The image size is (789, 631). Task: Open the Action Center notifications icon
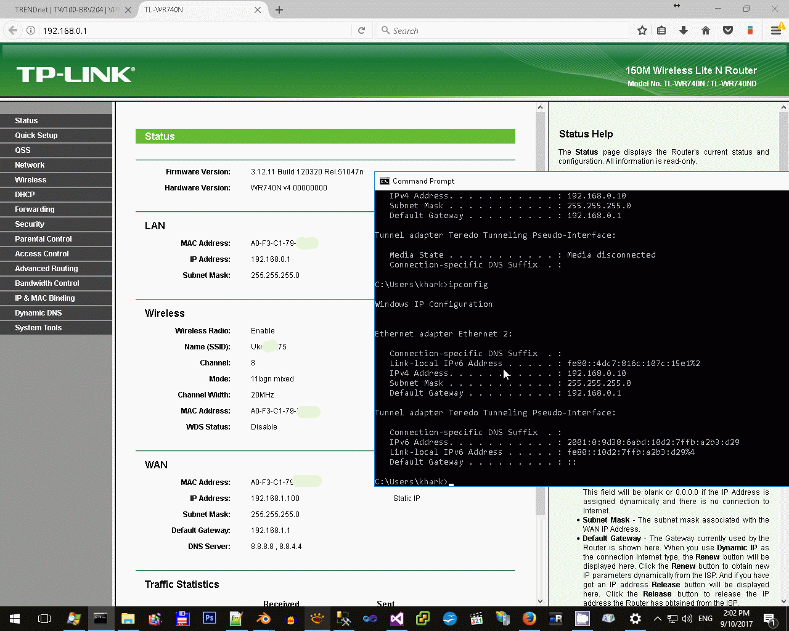(769, 619)
